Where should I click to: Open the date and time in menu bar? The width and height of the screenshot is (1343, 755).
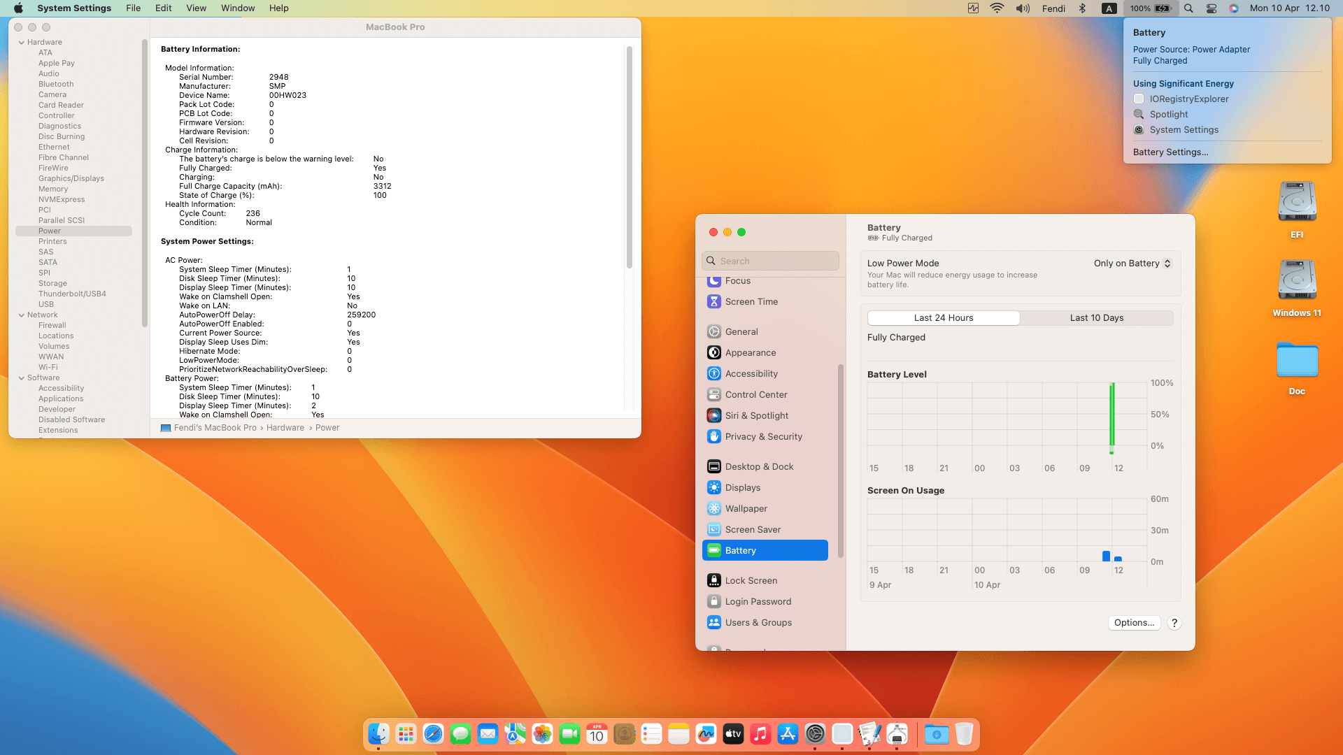[1289, 8]
